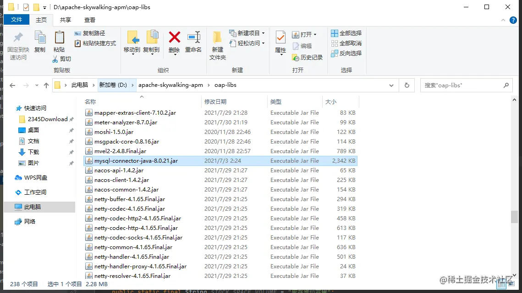Select mysql-connector-java-8.0.21.jar file
The height and width of the screenshot is (293, 522).
pyautogui.click(x=220, y=160)
